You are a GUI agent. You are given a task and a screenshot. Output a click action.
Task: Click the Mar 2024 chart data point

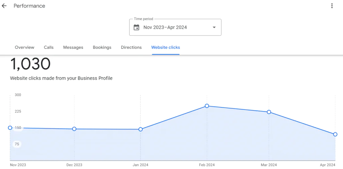pyautogui.click(x=269, y=112)
